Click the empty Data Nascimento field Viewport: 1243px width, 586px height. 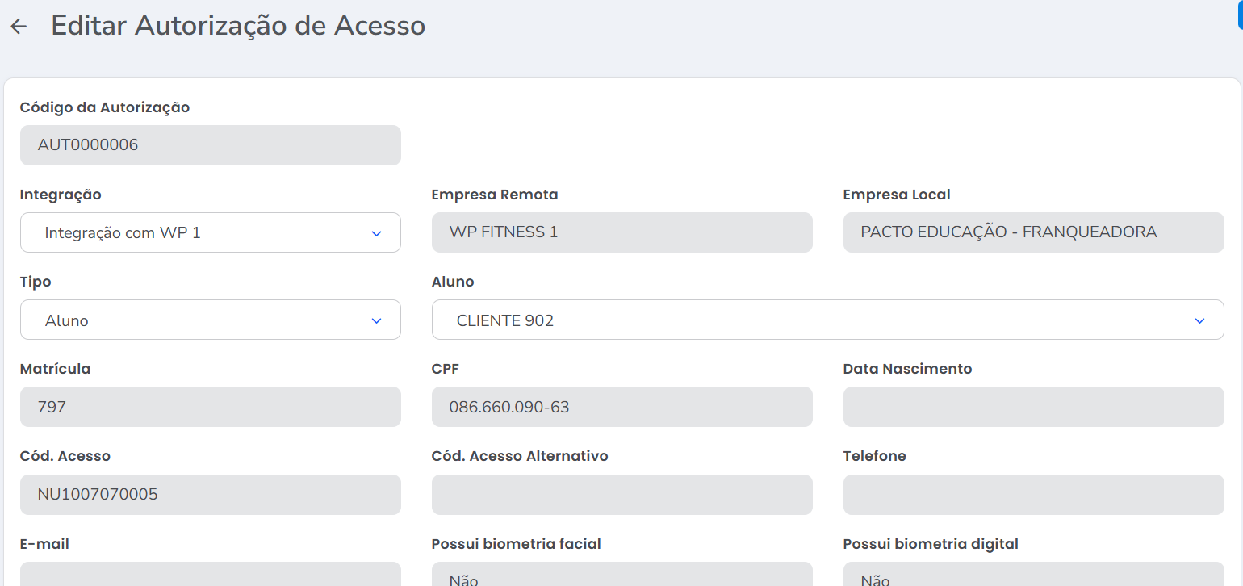coord(1033,407)
